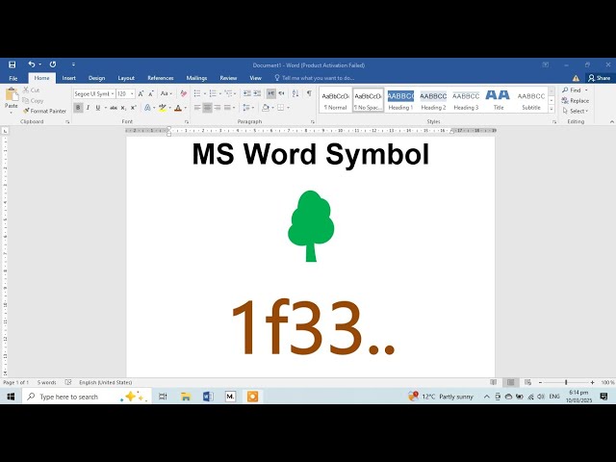Click the activation warning triangle icon
The width and height of the screenshot is (616, 462).
pos(576,78)
